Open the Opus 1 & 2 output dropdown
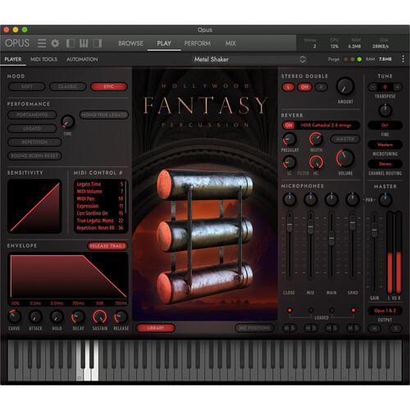410x410 pixels. [385, 311]
